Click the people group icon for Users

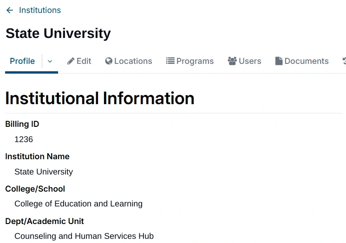232,61
